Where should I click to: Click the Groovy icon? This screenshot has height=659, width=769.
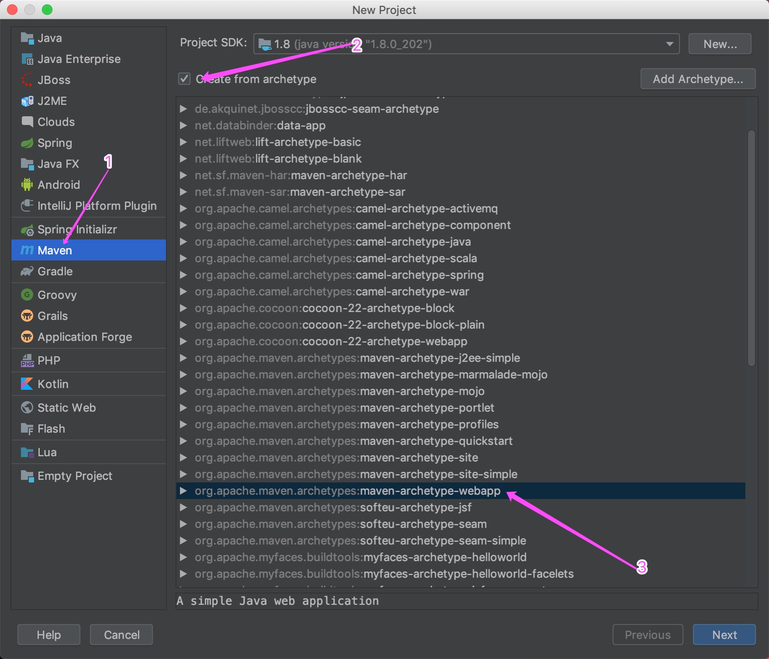pos(27,295)
